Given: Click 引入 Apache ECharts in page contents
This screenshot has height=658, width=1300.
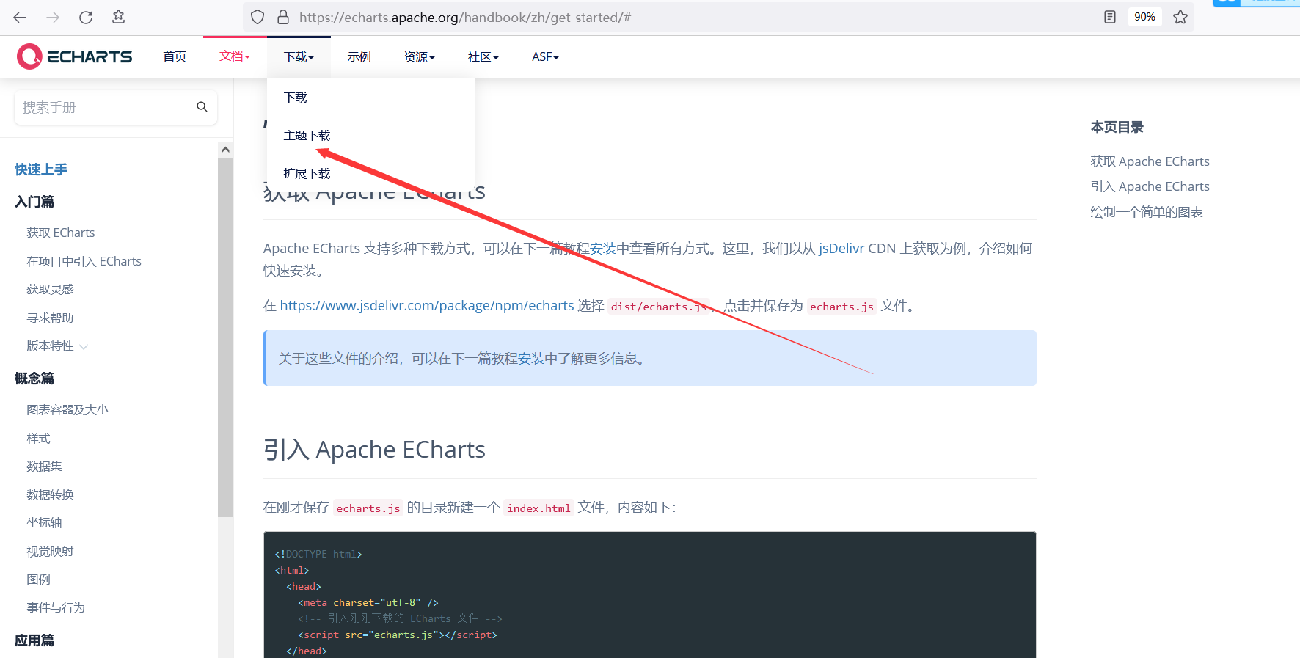Looking at the screenshot, I should click(x=1150, y=186).
